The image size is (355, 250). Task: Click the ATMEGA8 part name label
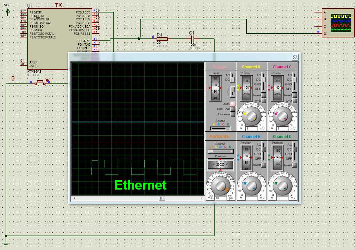(x=34, y=72)
